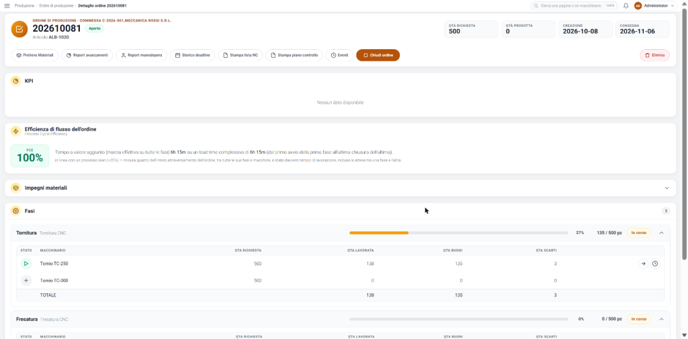This screenshot has width=688, height=339.
Task: Click order number 202610081
Action: (x=57, y=28)
